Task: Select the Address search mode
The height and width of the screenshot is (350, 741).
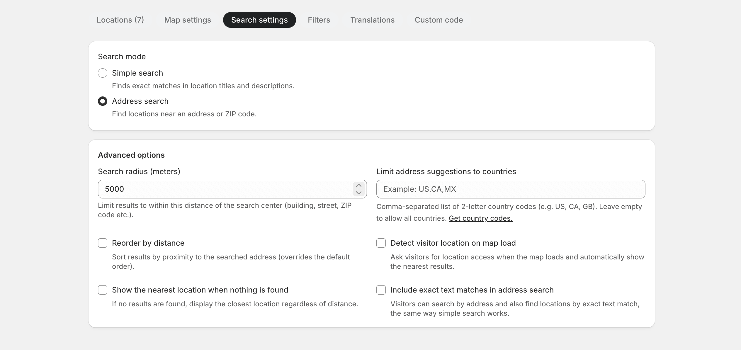Action: pos(103,101)
